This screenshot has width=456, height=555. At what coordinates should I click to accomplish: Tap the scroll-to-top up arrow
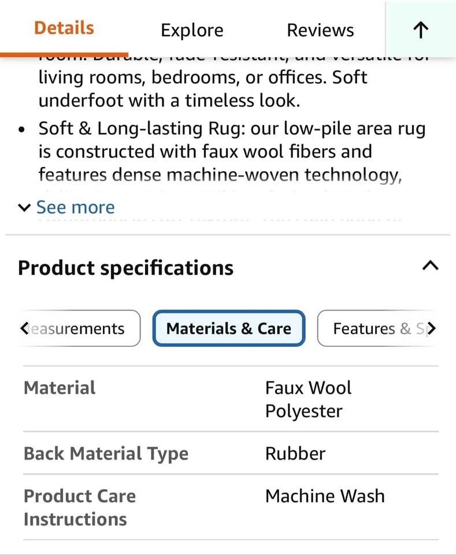tap(421, 30)
